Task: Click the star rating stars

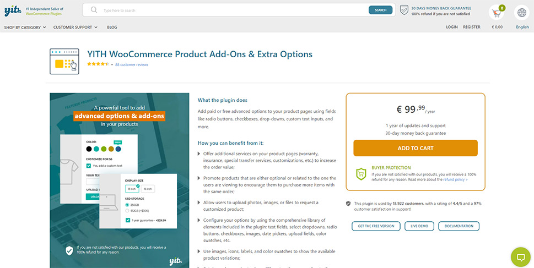Action: 98,64
